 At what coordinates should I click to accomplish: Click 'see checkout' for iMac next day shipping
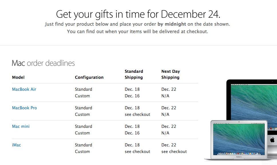point(174,152)
